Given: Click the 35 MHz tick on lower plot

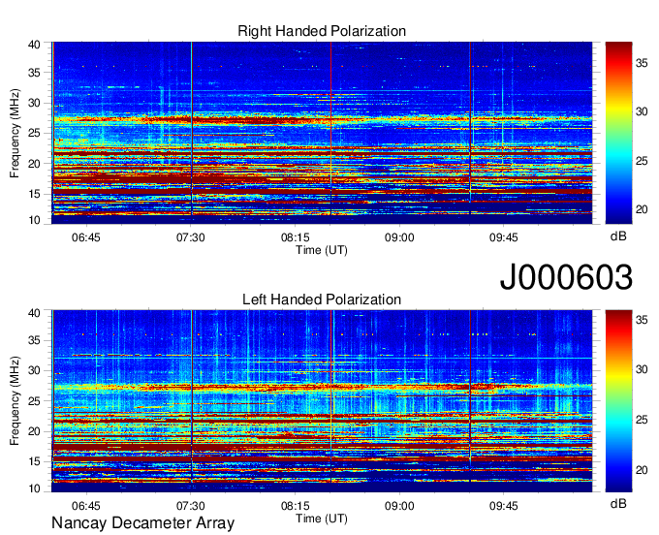Looking at the screenshot, I should tap(34, 340).
